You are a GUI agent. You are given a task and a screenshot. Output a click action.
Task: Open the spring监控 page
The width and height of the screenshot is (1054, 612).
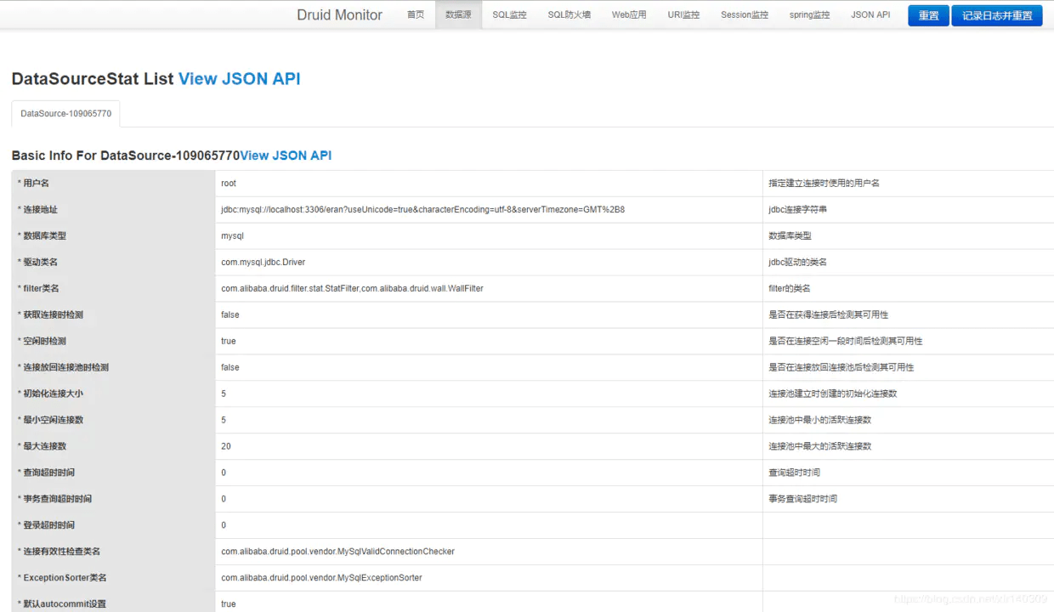click(x=809, y=15)
